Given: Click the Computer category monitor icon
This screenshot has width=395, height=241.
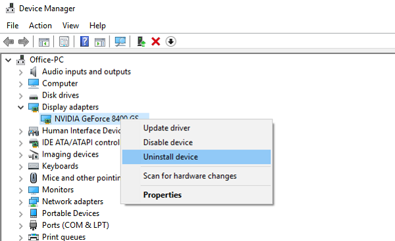Looking at the screenshot, I should pos(34,84).
